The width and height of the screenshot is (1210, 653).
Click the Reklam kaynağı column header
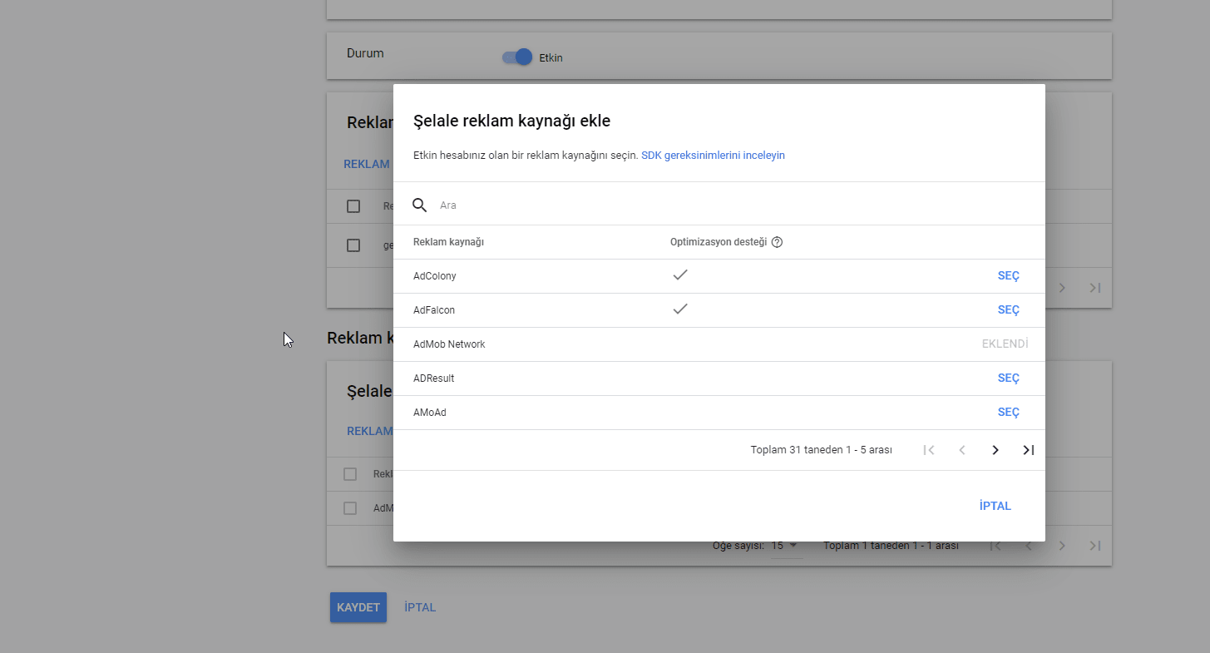(x=448, y=242)
